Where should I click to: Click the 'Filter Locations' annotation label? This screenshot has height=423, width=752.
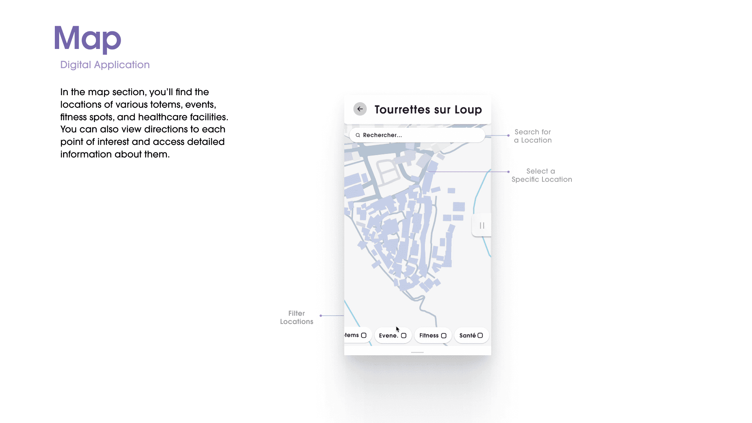click(296, 317)
